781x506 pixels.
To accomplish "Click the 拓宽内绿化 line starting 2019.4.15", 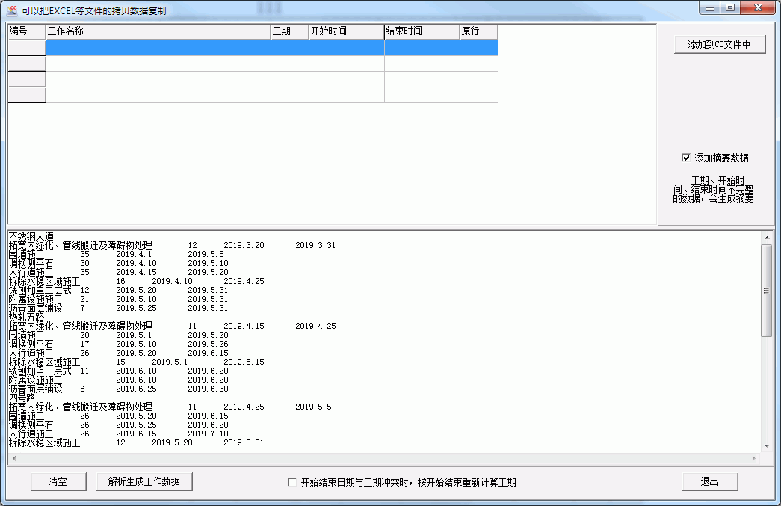I will pos(173,326).
